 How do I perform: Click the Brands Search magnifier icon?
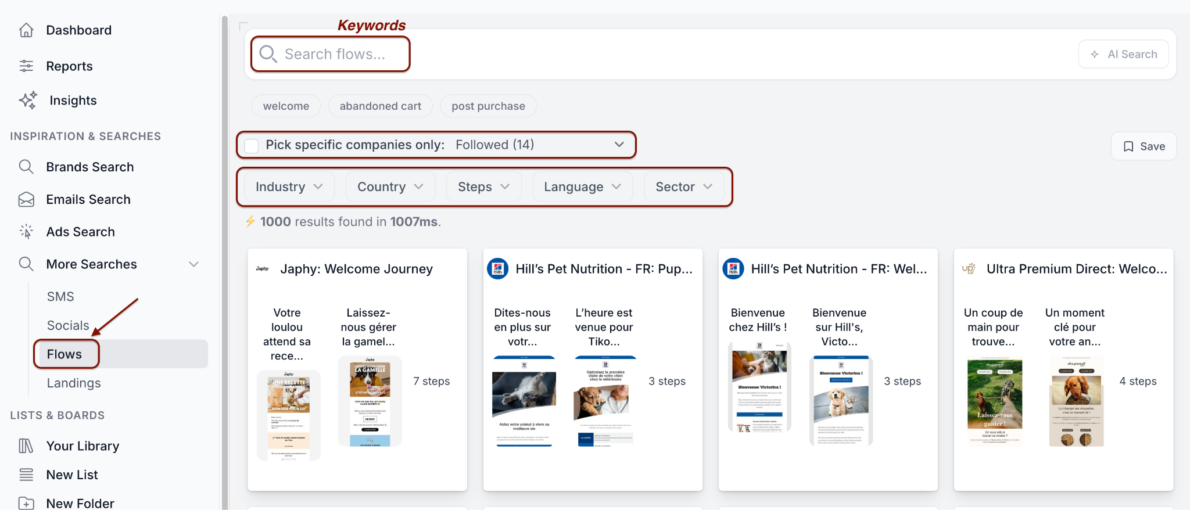click(26, 167)
